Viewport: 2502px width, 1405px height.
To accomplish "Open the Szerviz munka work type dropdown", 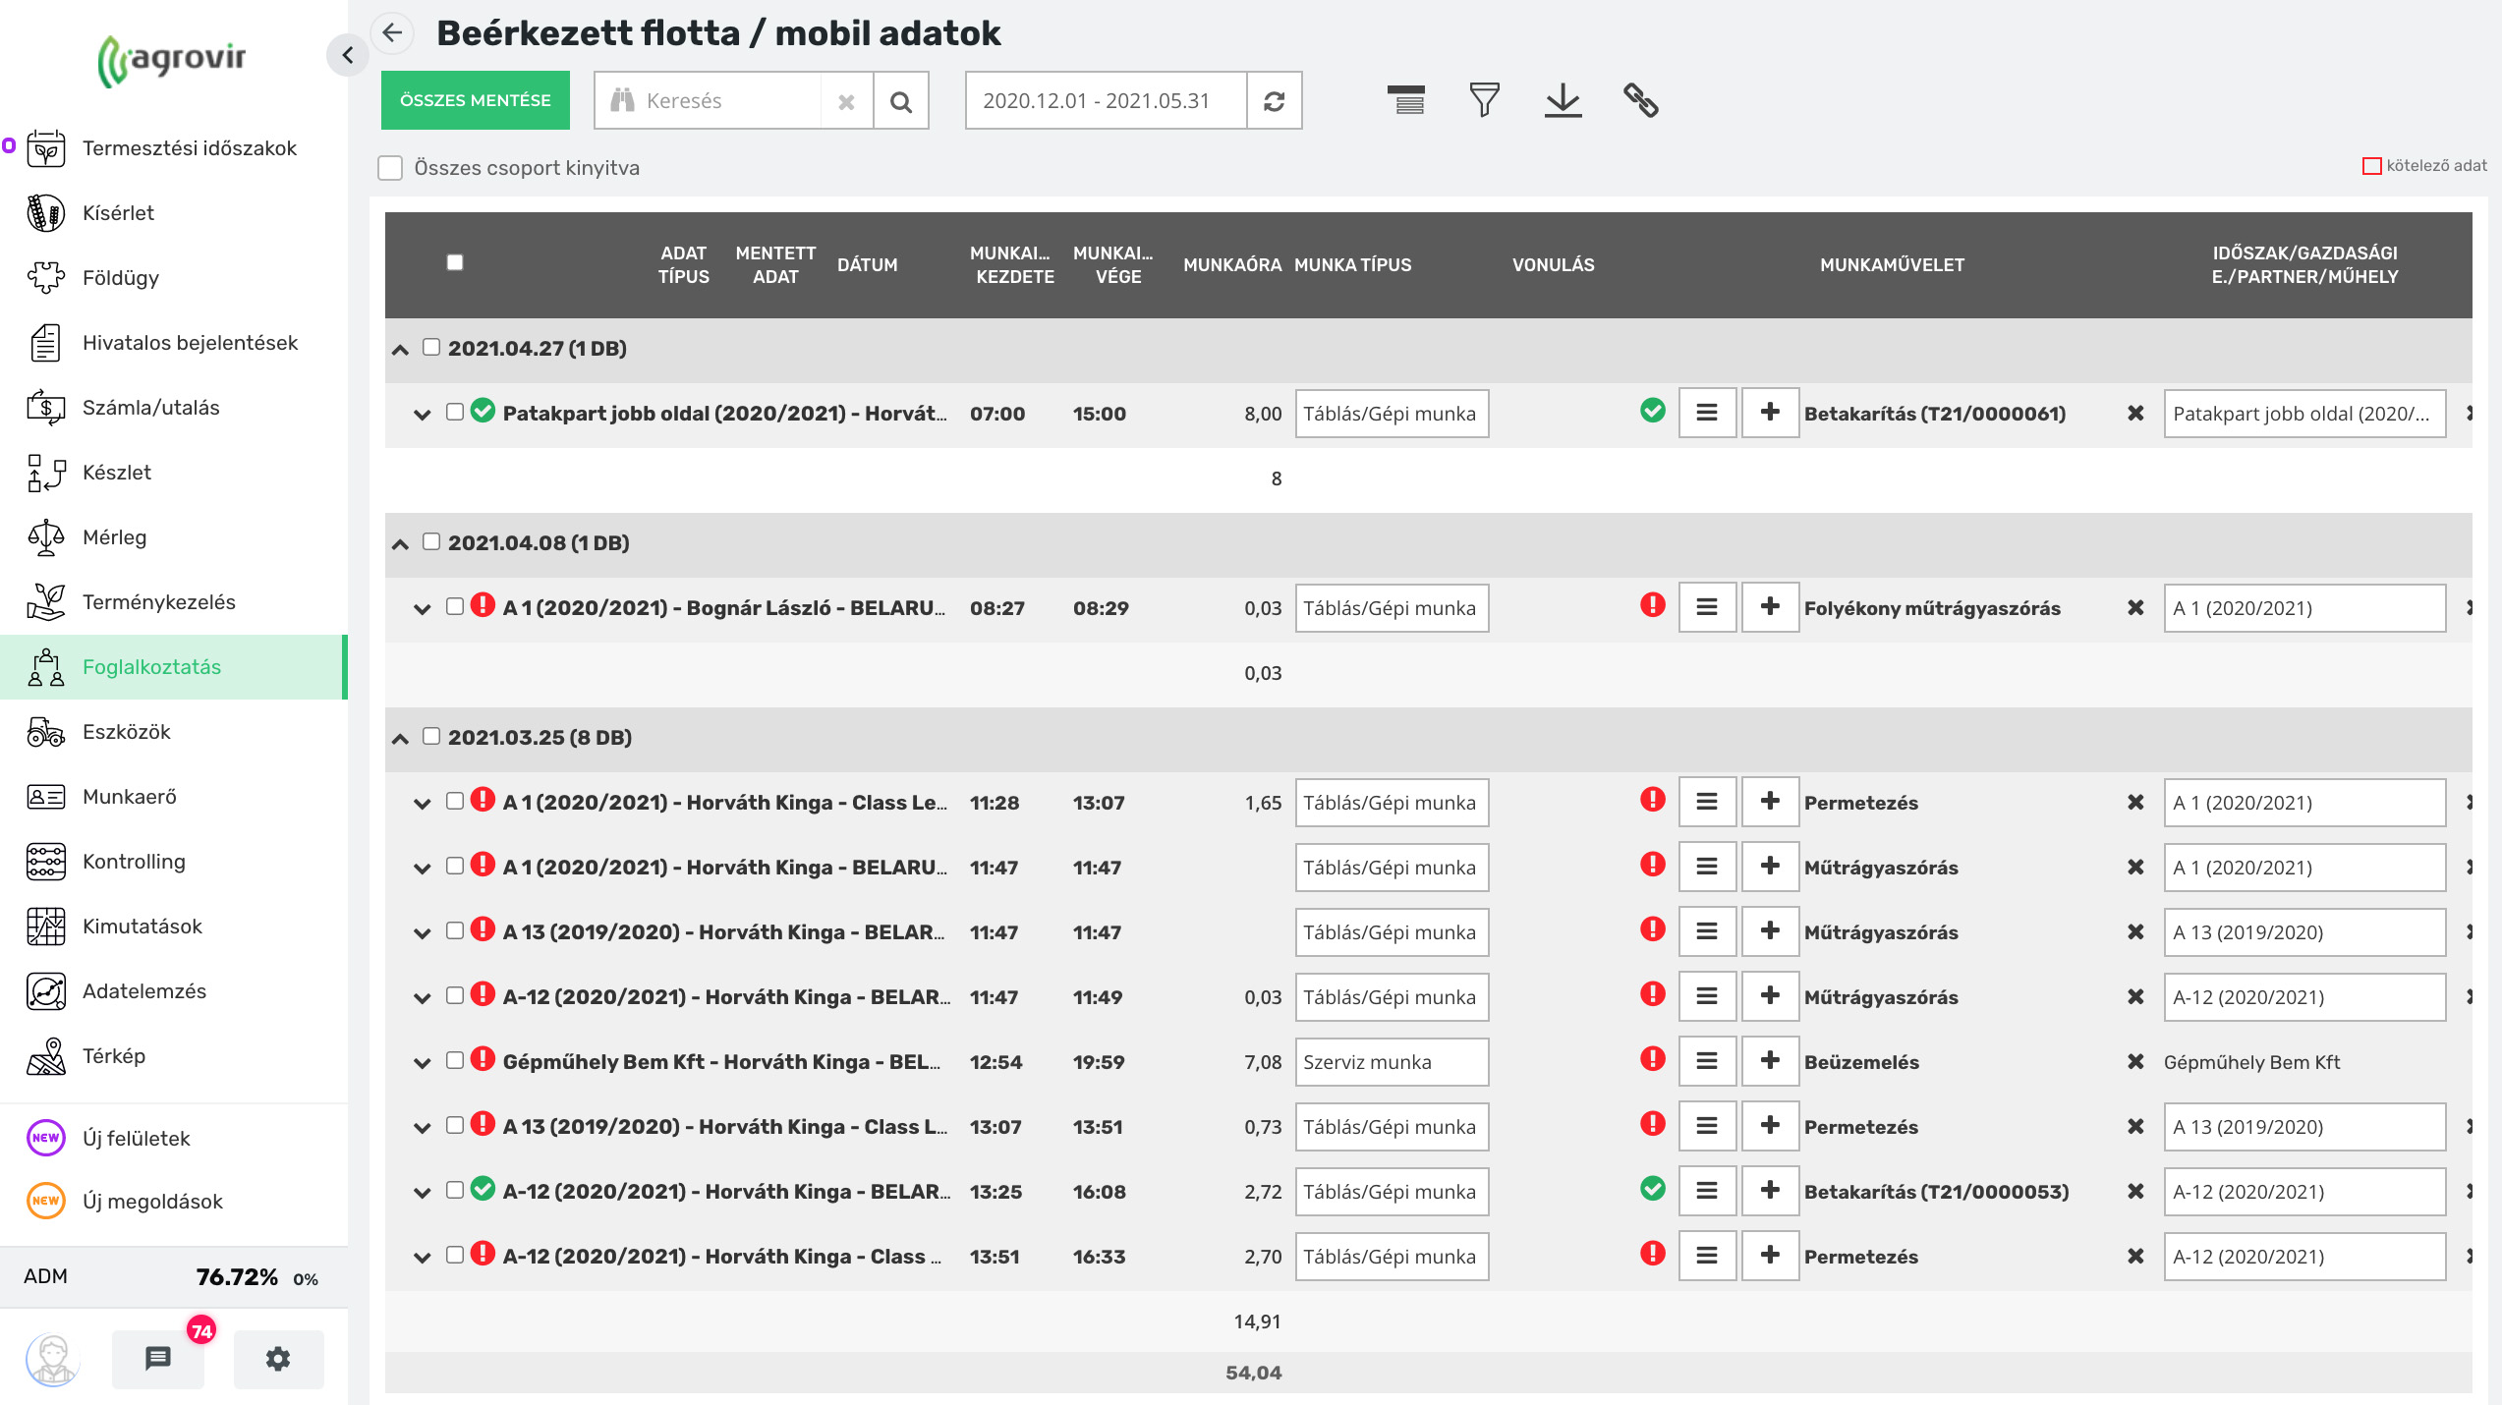I will [x=1392, y=1062].
